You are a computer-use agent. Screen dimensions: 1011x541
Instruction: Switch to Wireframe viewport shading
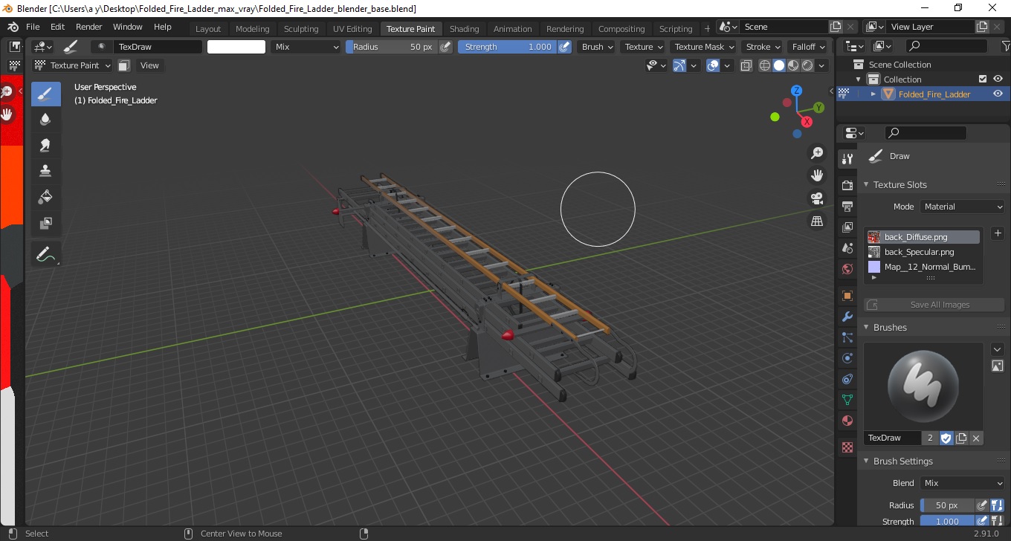click(x=765, y=65)
